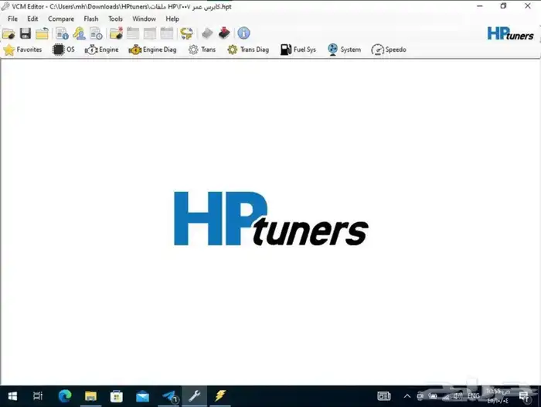This screenshot has width=541, height=407.
Task: Expand the Tools menu
Action: (x=115, y=19)
